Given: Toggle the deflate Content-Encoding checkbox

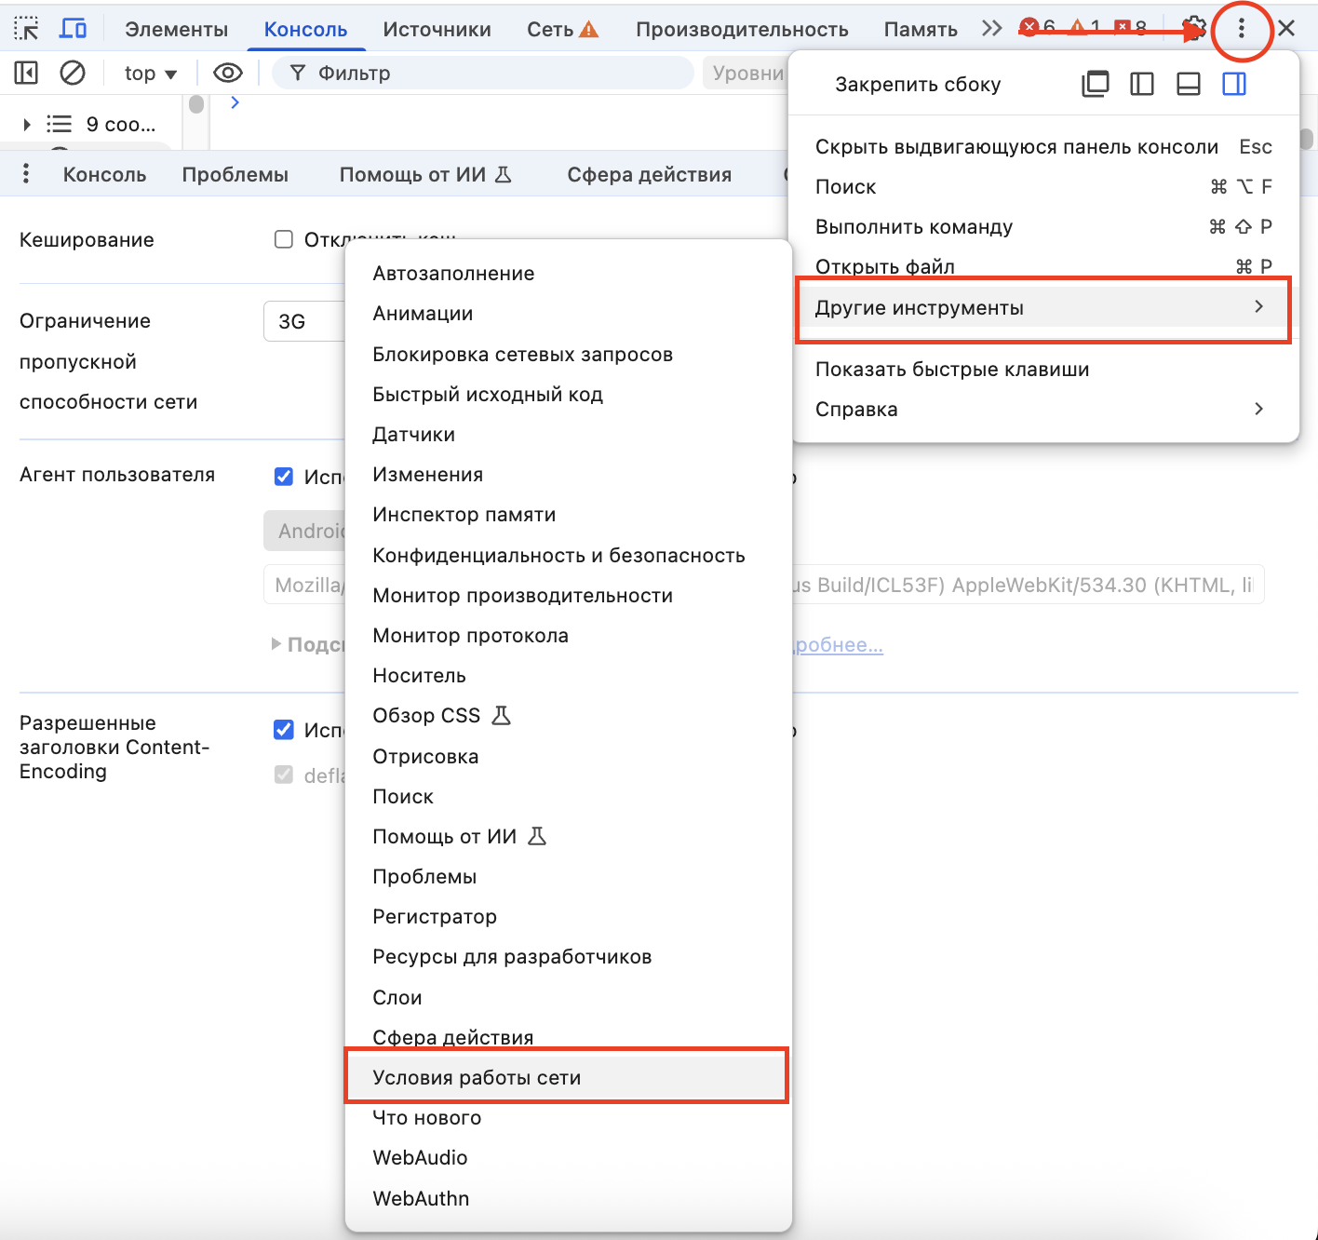Looking at the screenshot, I should click(x=284, y=775).
